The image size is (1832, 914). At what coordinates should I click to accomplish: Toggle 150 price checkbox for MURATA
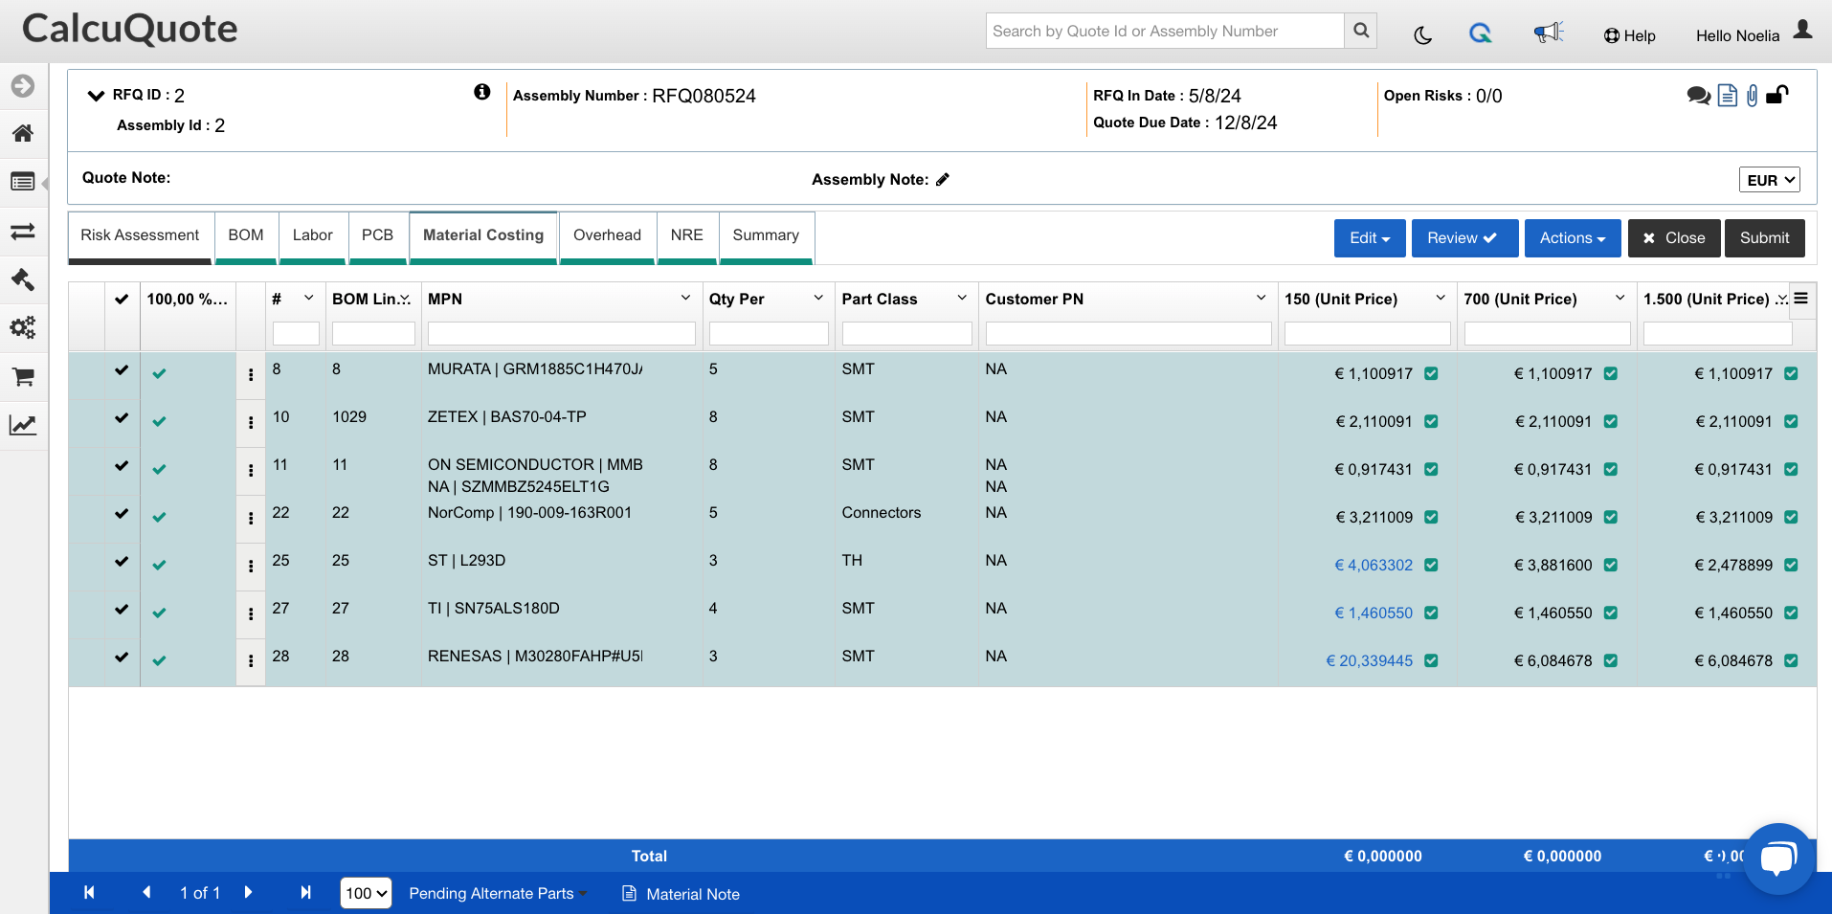pyautogui.click(x=1431, y=374)
